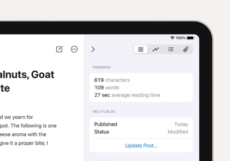Open the attachments paperclip tab
The height and width of the screenshot is (161, 230).
(186, 49)
